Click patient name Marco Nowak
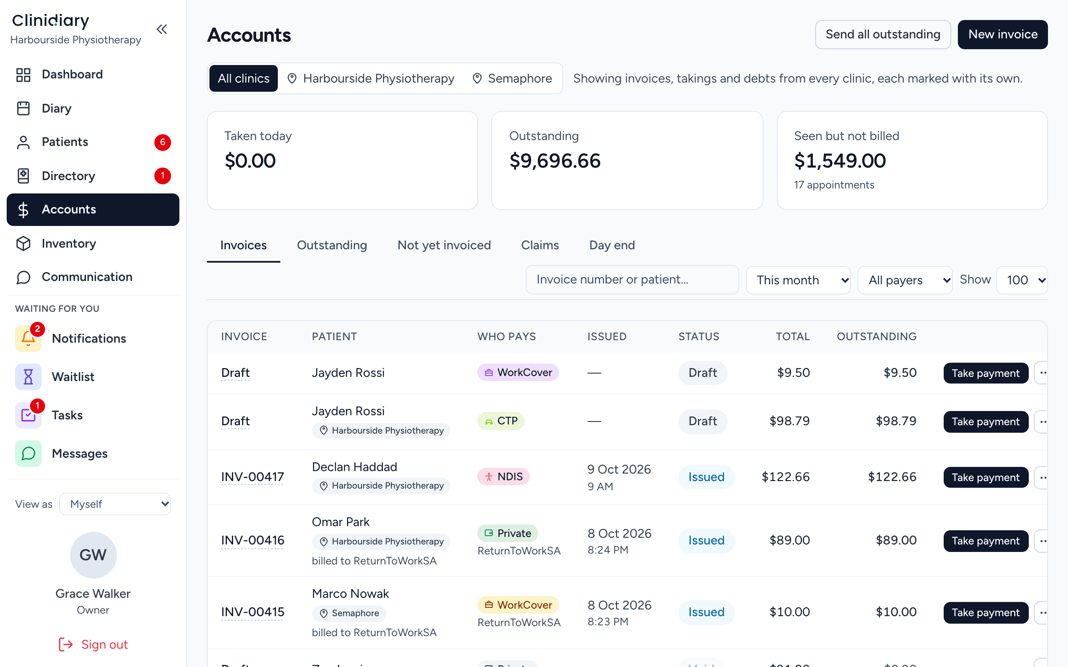Screen dimensions: 1068x667 (x=350, y=594)
